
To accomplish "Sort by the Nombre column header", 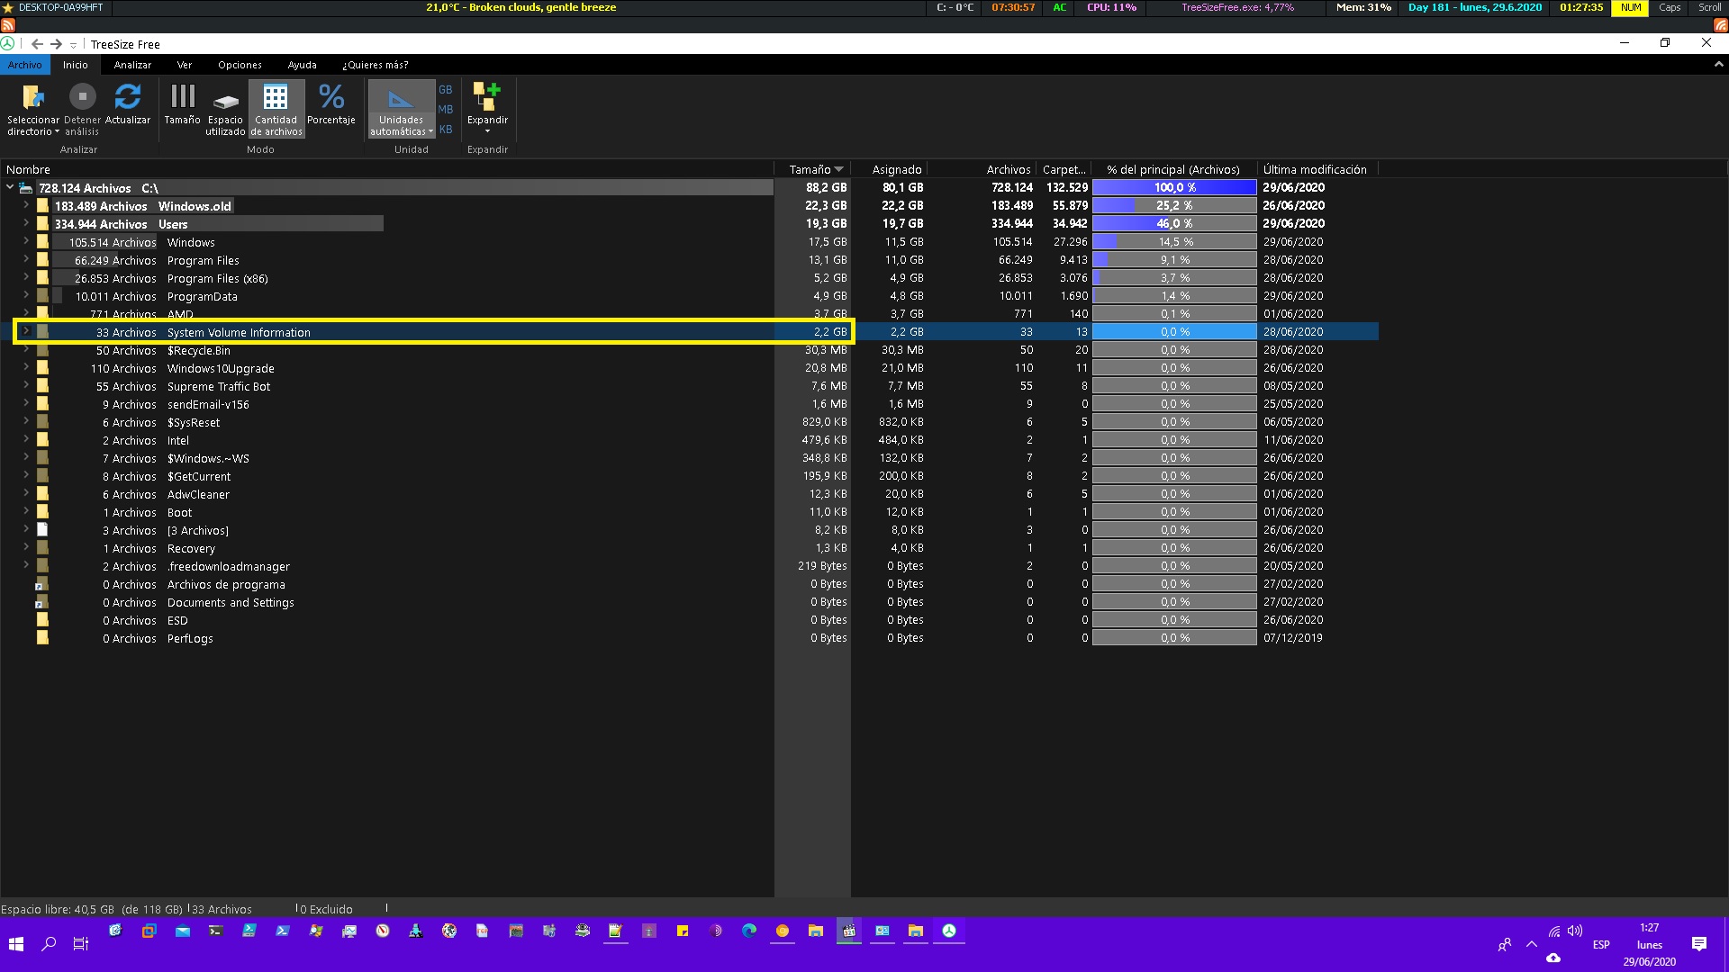I will pyautogui.click(x=387, y=169).
